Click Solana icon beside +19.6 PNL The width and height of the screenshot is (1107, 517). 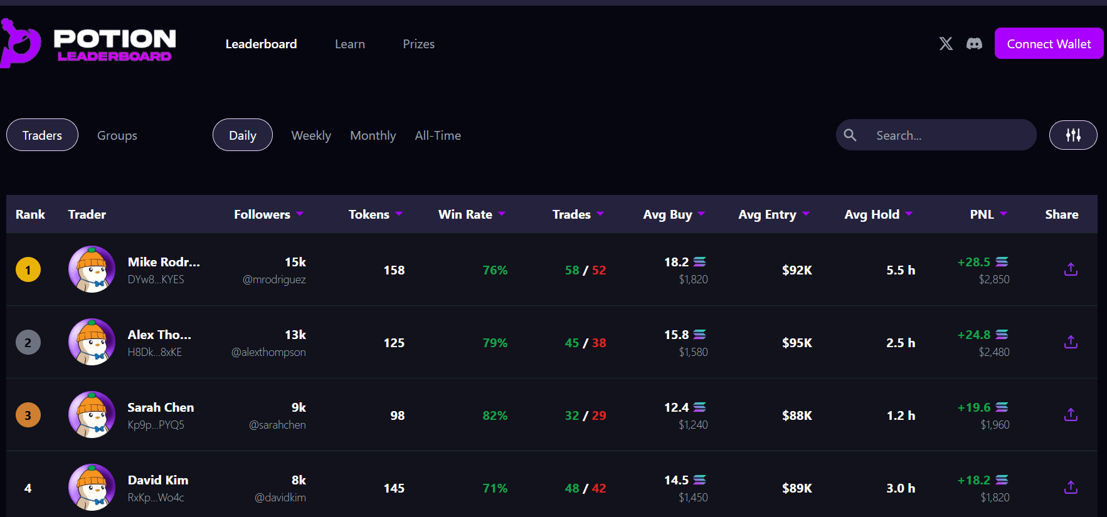[1002, 407]
